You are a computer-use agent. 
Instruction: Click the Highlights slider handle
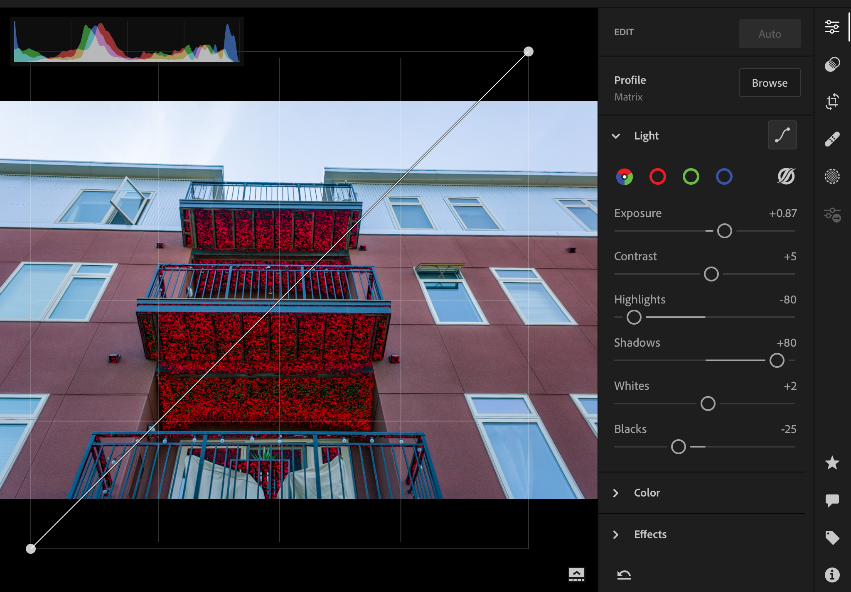(634, 317)
